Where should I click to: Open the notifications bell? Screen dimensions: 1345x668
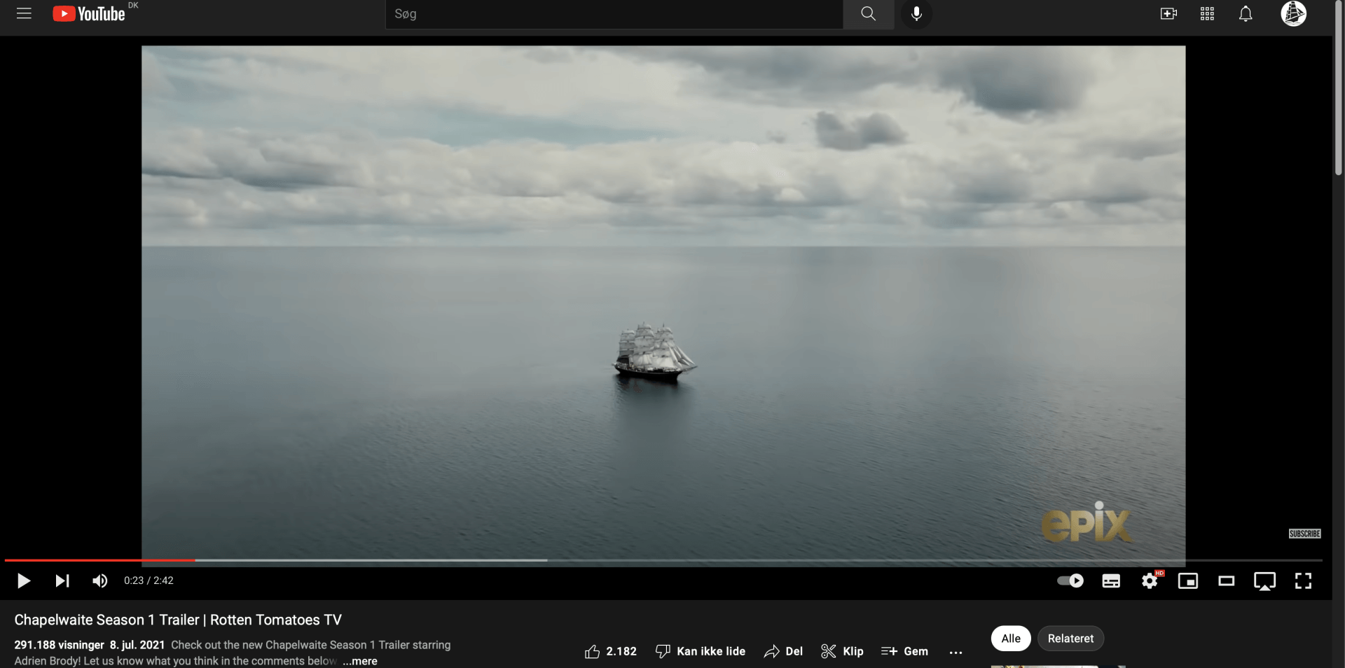pyautogui.click(x=1246, y=14)
